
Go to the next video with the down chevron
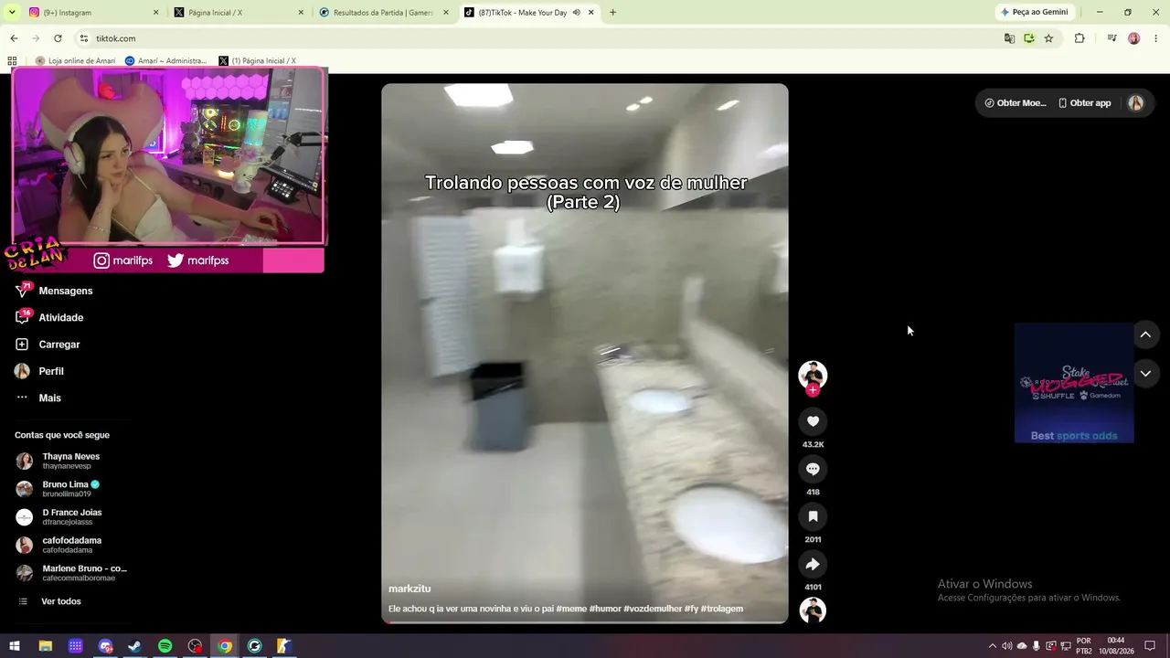1145,373
